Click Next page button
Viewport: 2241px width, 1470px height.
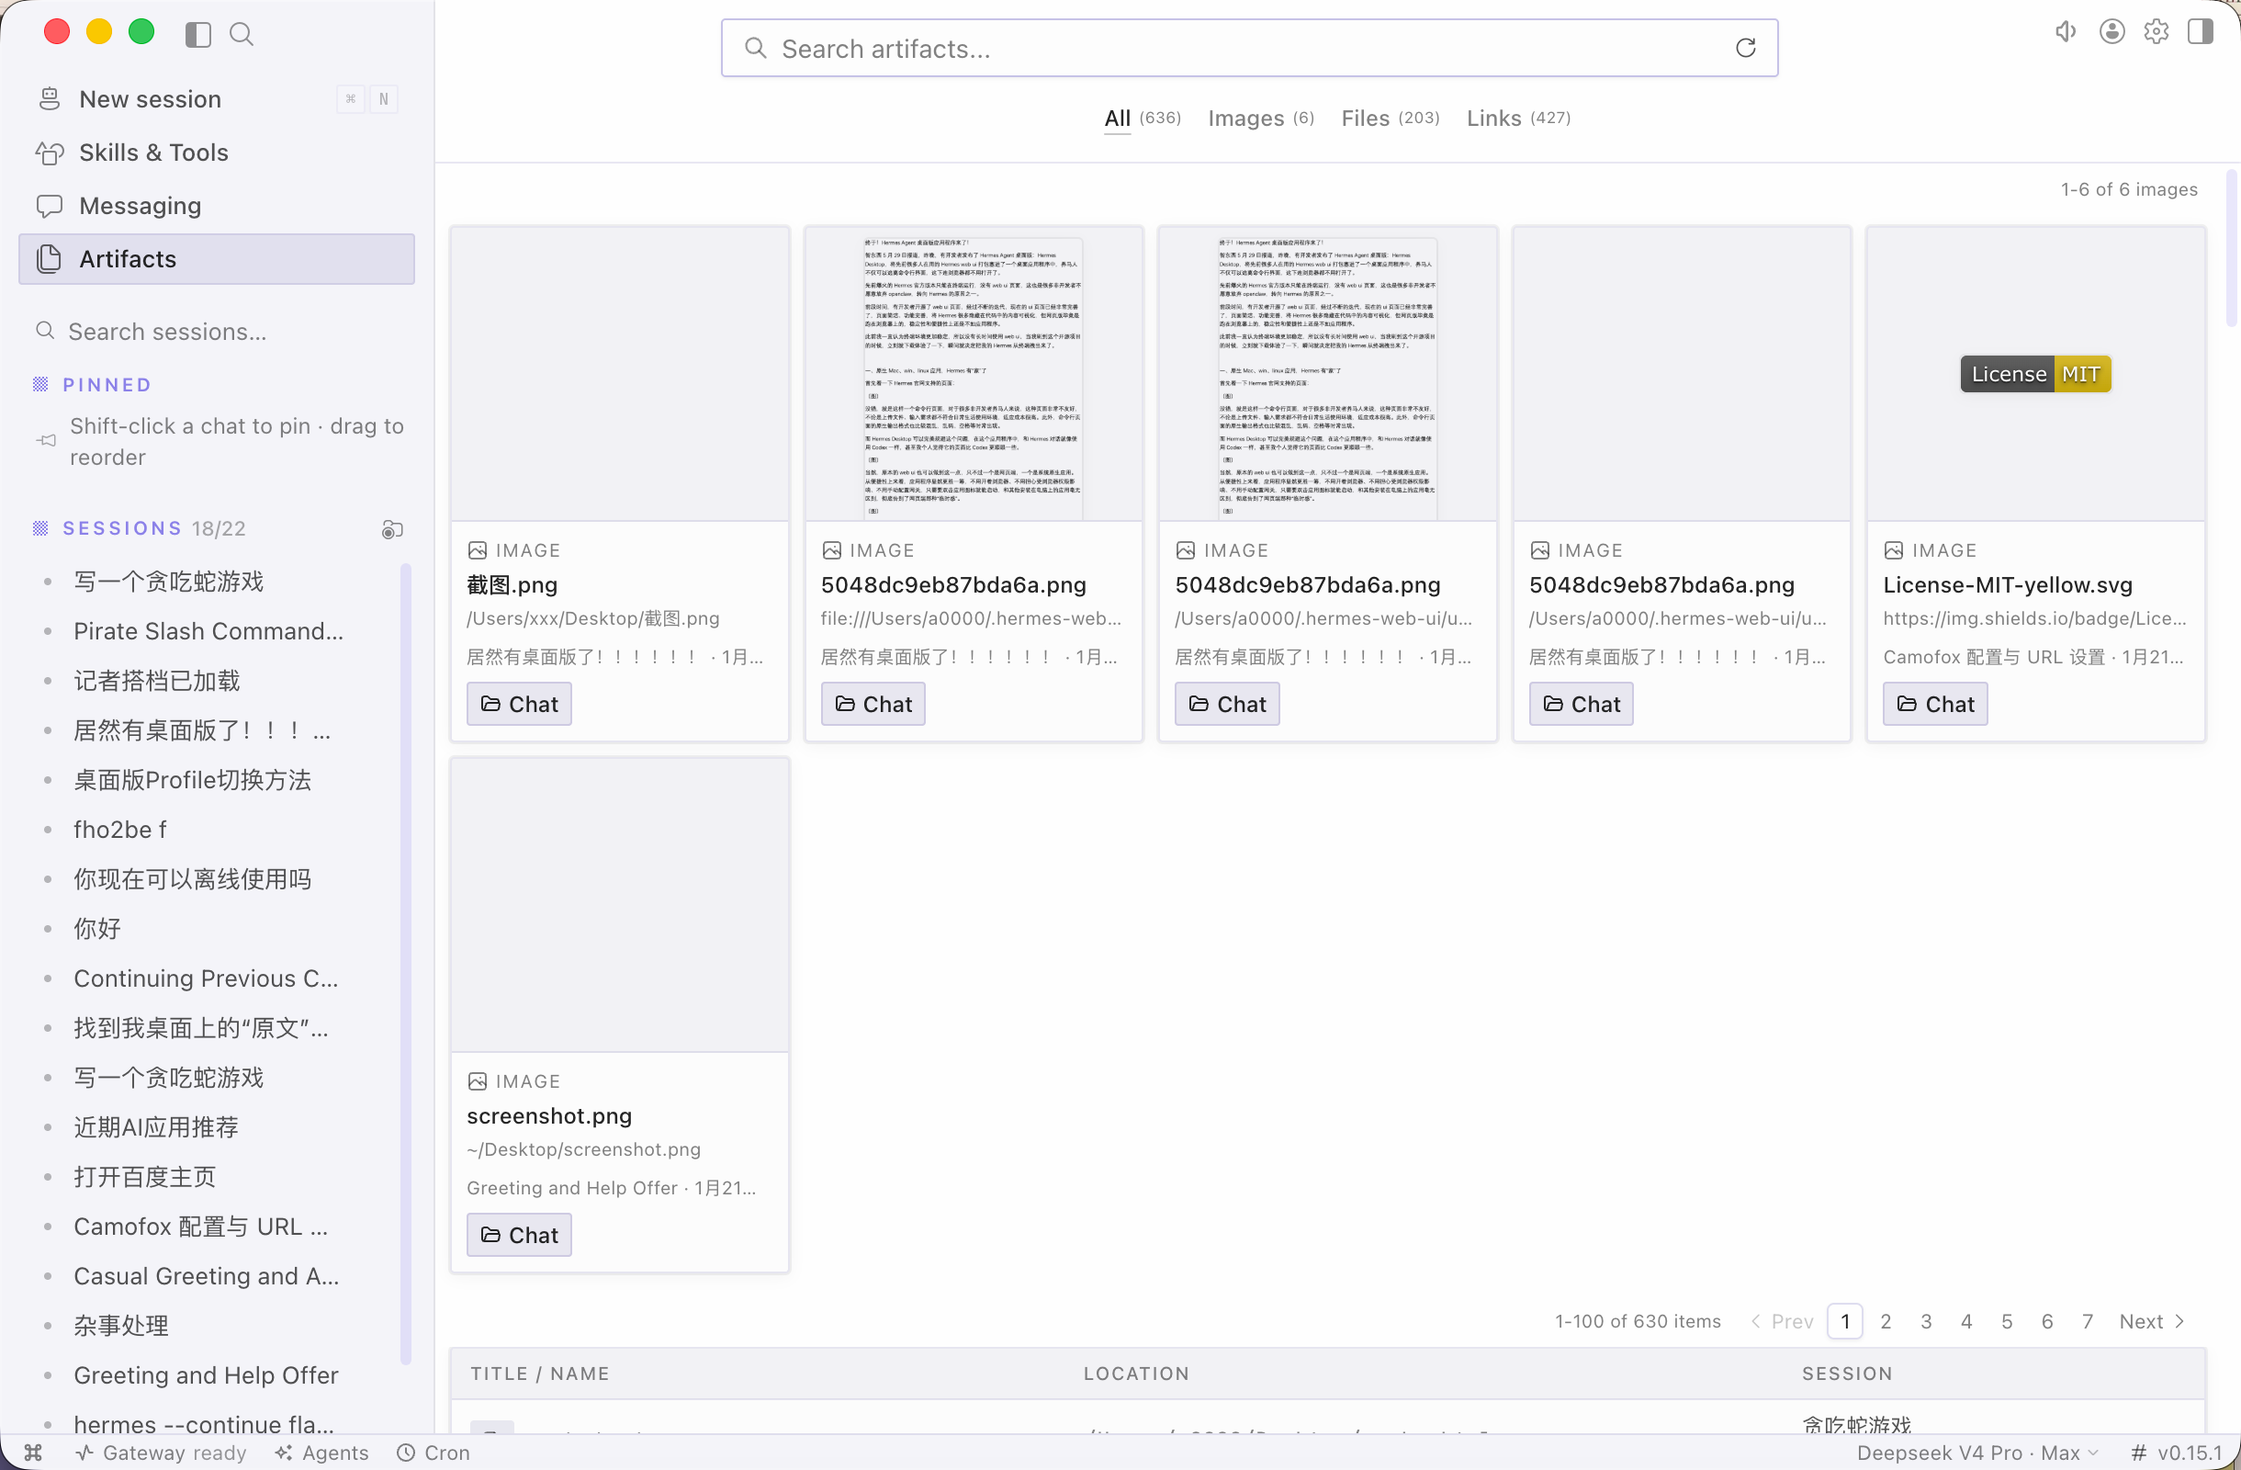[x=2152, y=1321]
